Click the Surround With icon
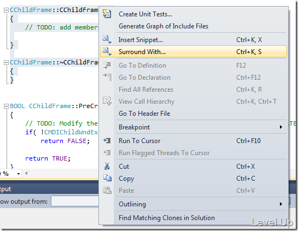 [107, 52]
